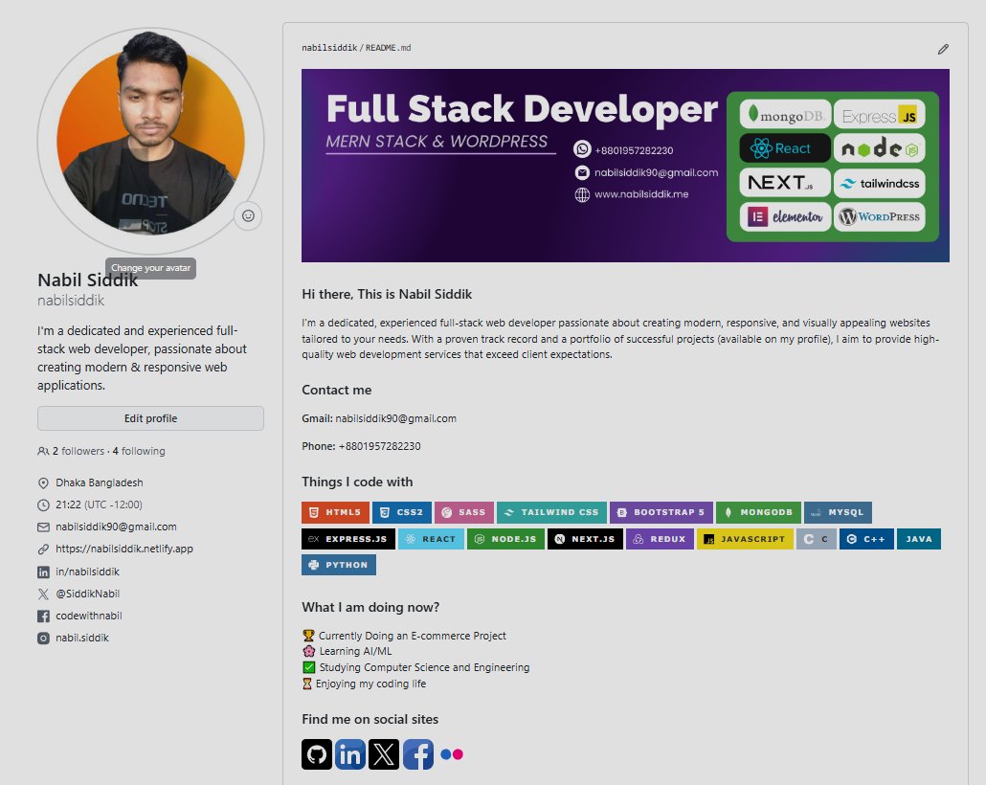986x785 pixels.
Task: Click the LinkedIn icon beside in/nabilsiddik
Action: (41, 571)
